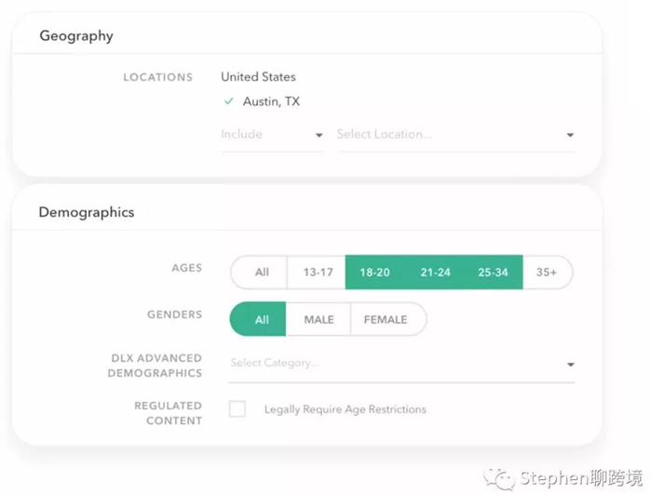This screenshot has height=494, width=651.
Task: Deselect the 25-34 age group
Action: click(x=491, y=273)
